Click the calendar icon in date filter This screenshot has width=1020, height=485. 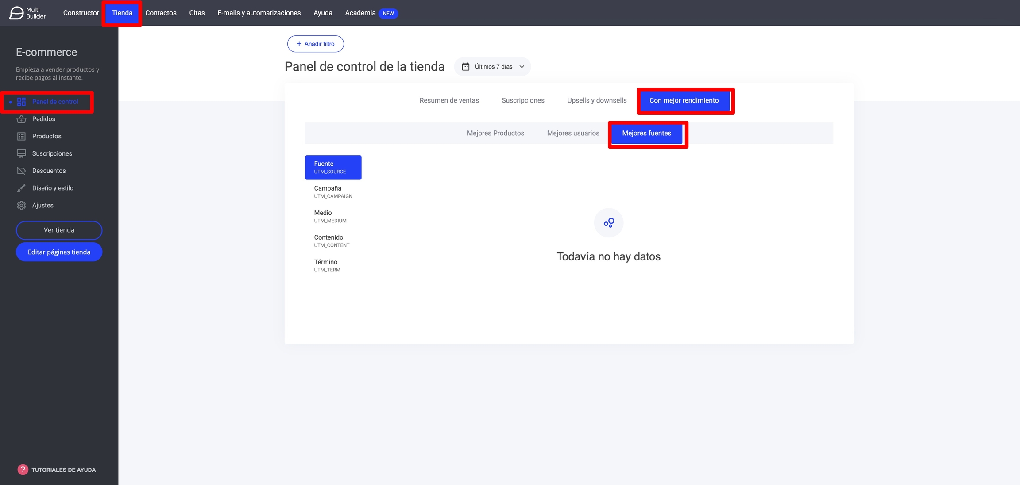coord(466,67)
